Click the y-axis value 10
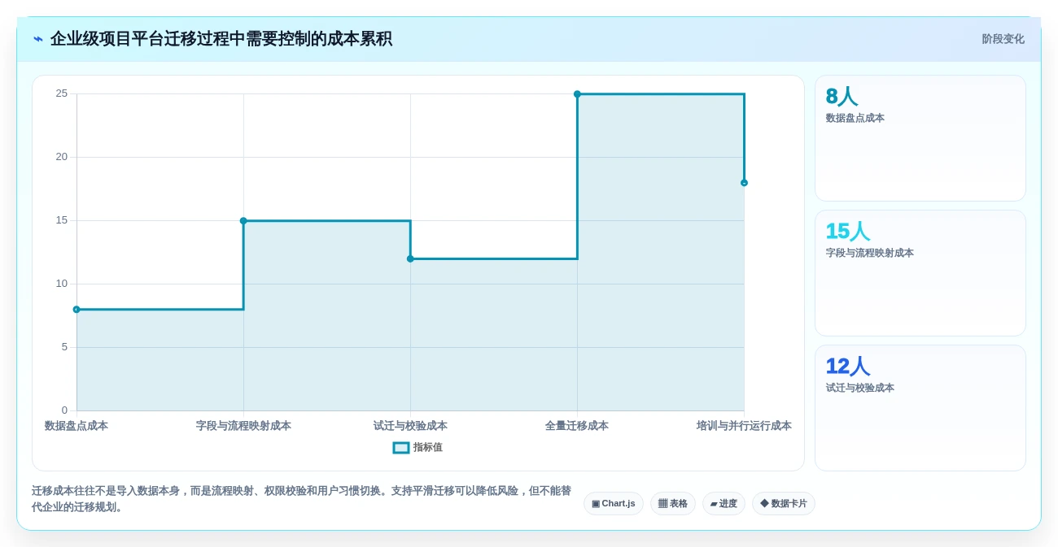Image resolution: width=1058 pixels, height=547 pixels. [62, 284]
